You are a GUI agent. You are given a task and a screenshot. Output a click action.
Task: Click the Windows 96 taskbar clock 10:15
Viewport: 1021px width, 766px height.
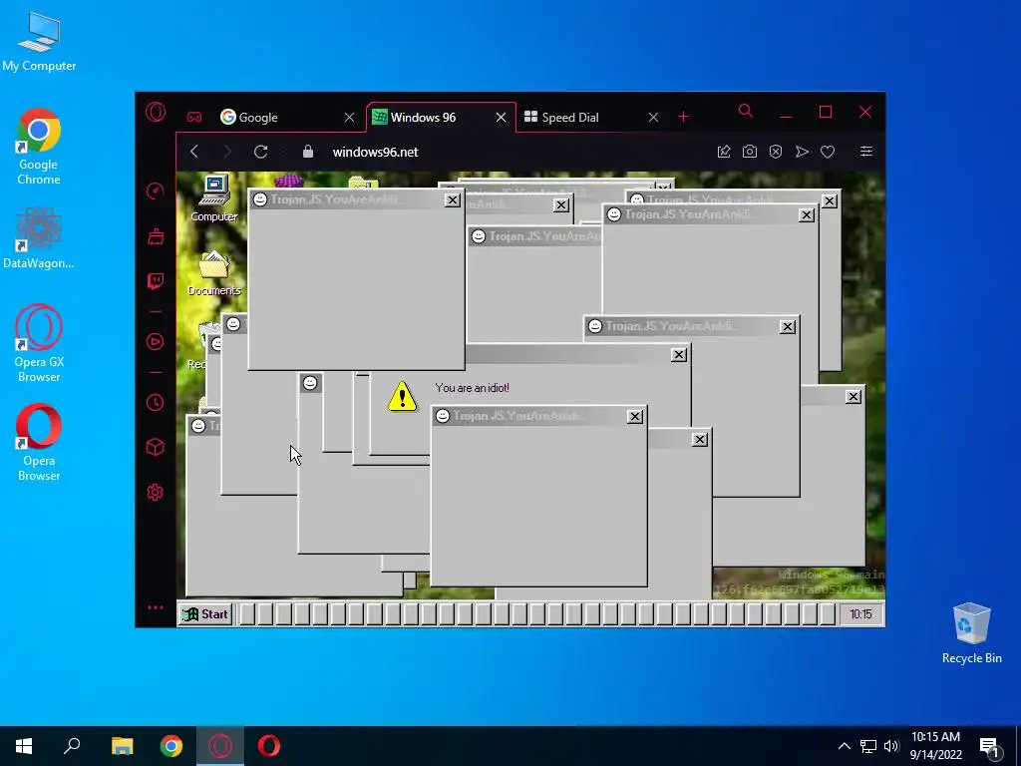pos(860,614)
